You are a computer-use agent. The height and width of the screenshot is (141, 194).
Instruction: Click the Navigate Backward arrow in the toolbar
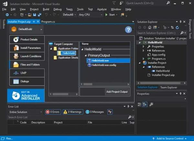[x=7, y=15]
